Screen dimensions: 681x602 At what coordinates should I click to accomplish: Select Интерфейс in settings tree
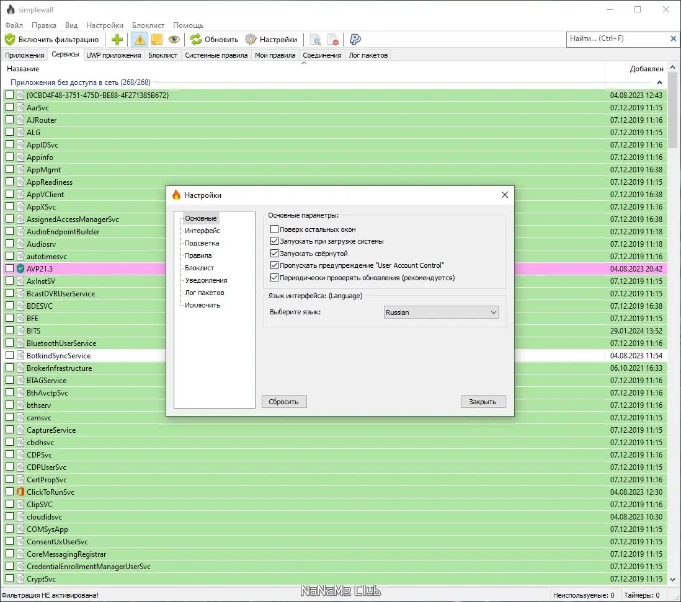(202, 231)
